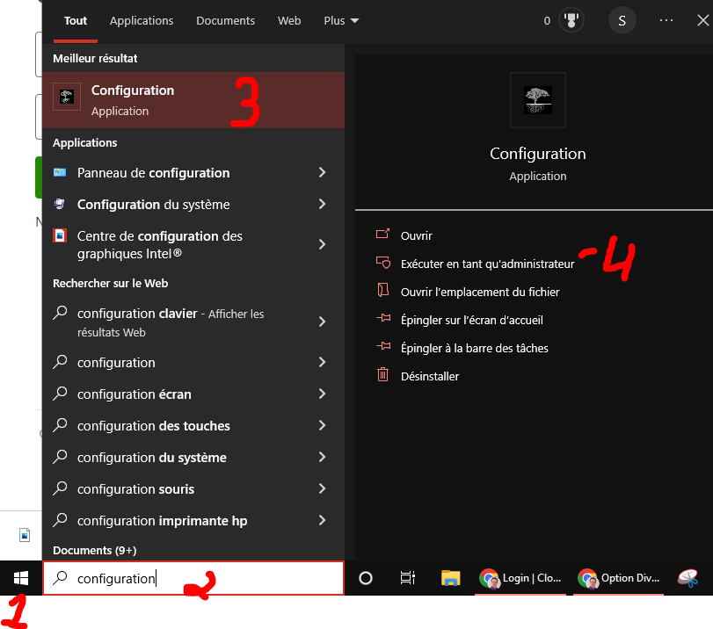Expand configuration écran suggestion arrow
The width and height of the screenshot is (713, 629).
click(322, 394)
